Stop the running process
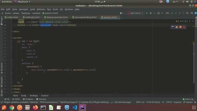This screenshot has height=111, width=197. pos(162,13)
